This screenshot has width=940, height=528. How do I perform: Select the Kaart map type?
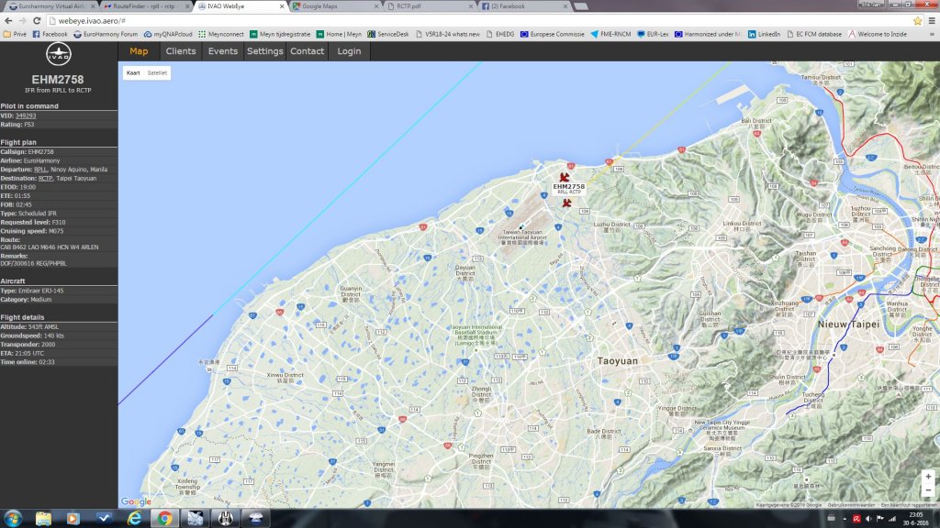tap(133, 71)
